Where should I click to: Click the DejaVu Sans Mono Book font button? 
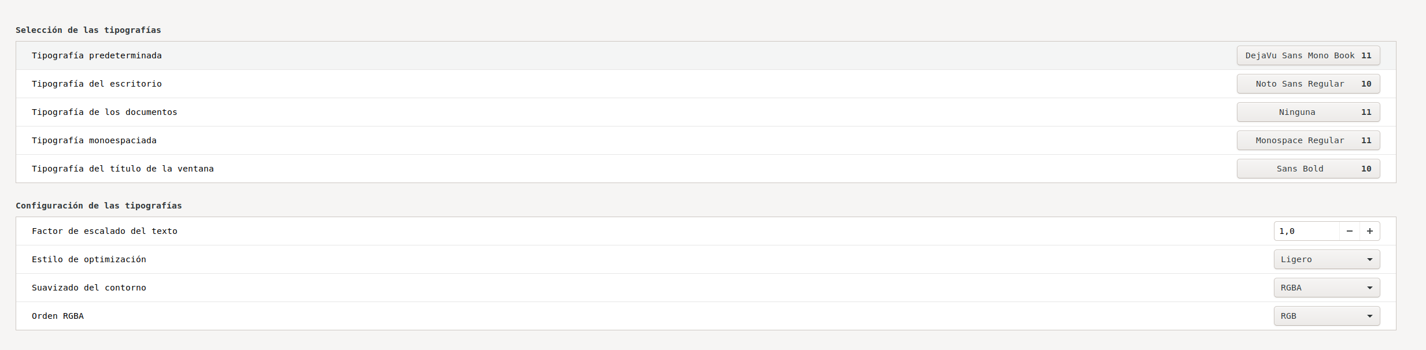[x=1308, y=55]
